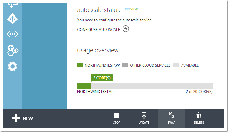228x132 pixels.
Task: Click the Configure Autoscale arrow icon
Action: (126, 29)
